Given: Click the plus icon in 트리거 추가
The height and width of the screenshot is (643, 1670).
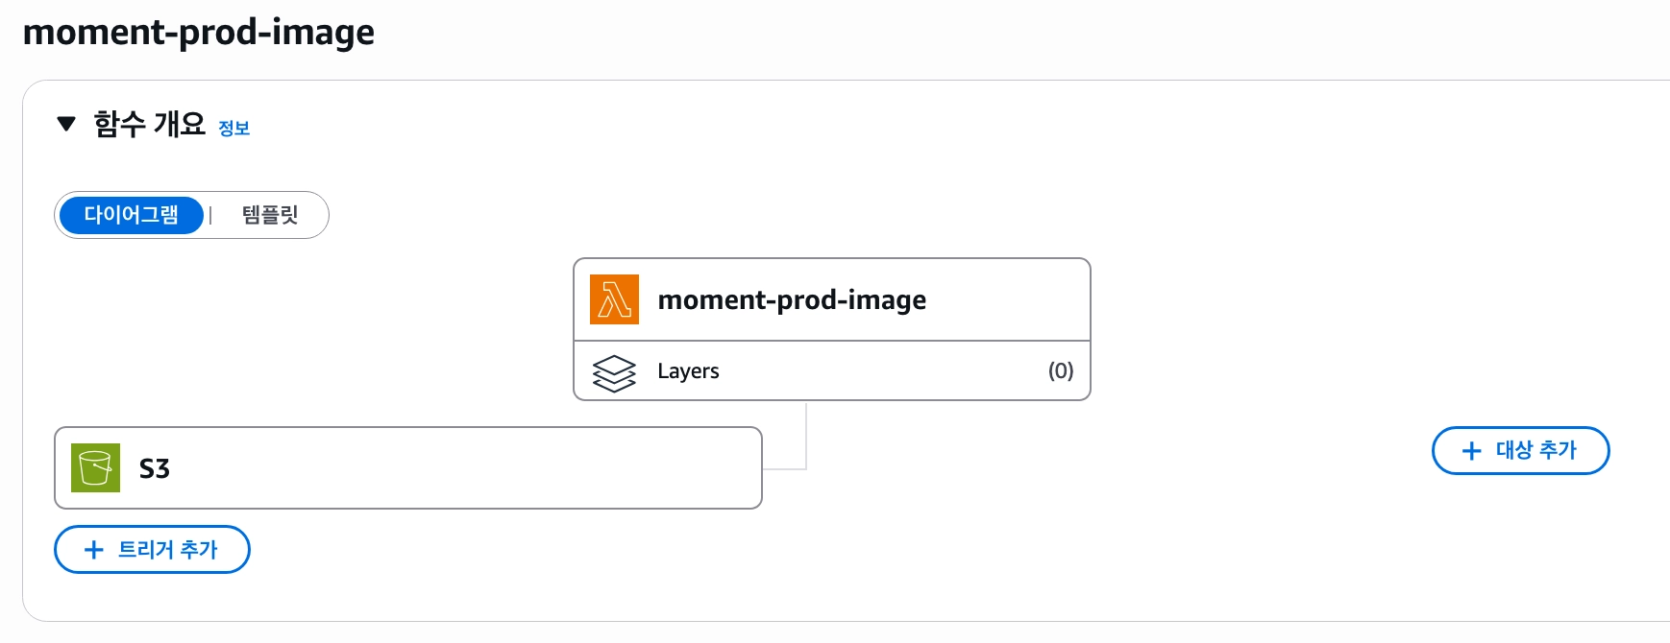Looking at the screenshot, I should click(93, 550).
